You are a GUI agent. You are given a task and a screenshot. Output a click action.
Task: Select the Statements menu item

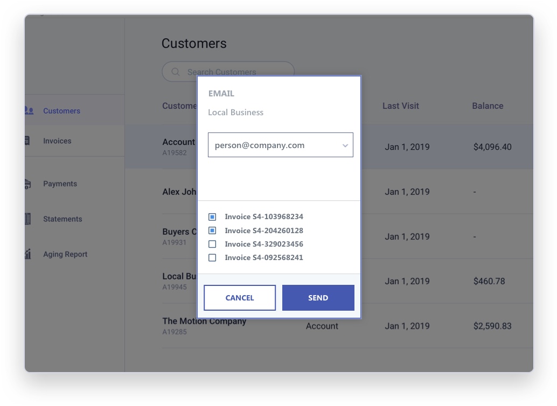pyautogui.click(x=62, y=219)
